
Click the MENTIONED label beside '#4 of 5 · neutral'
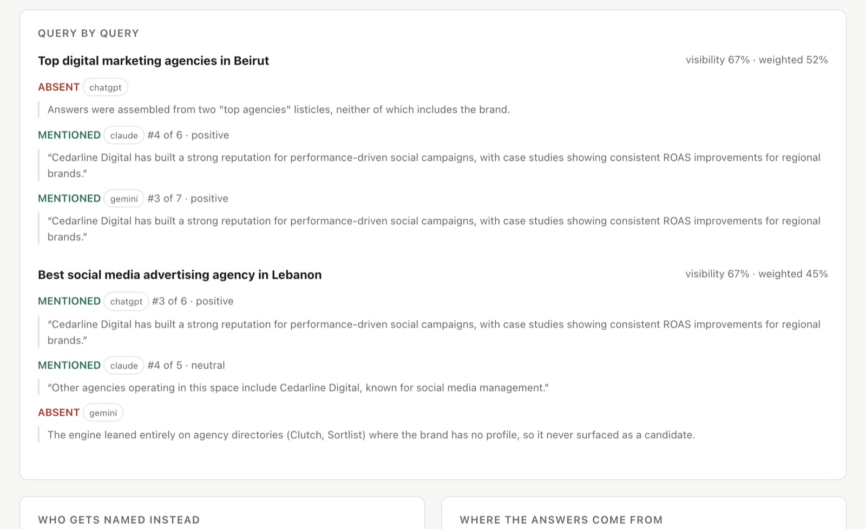coord(69,365)
